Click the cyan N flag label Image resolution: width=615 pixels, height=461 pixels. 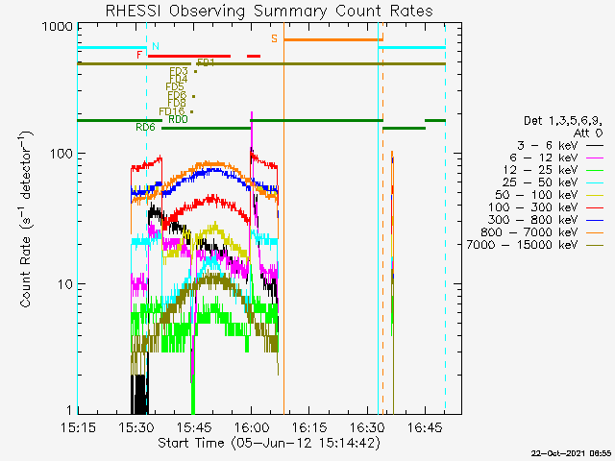pos(156,46)
